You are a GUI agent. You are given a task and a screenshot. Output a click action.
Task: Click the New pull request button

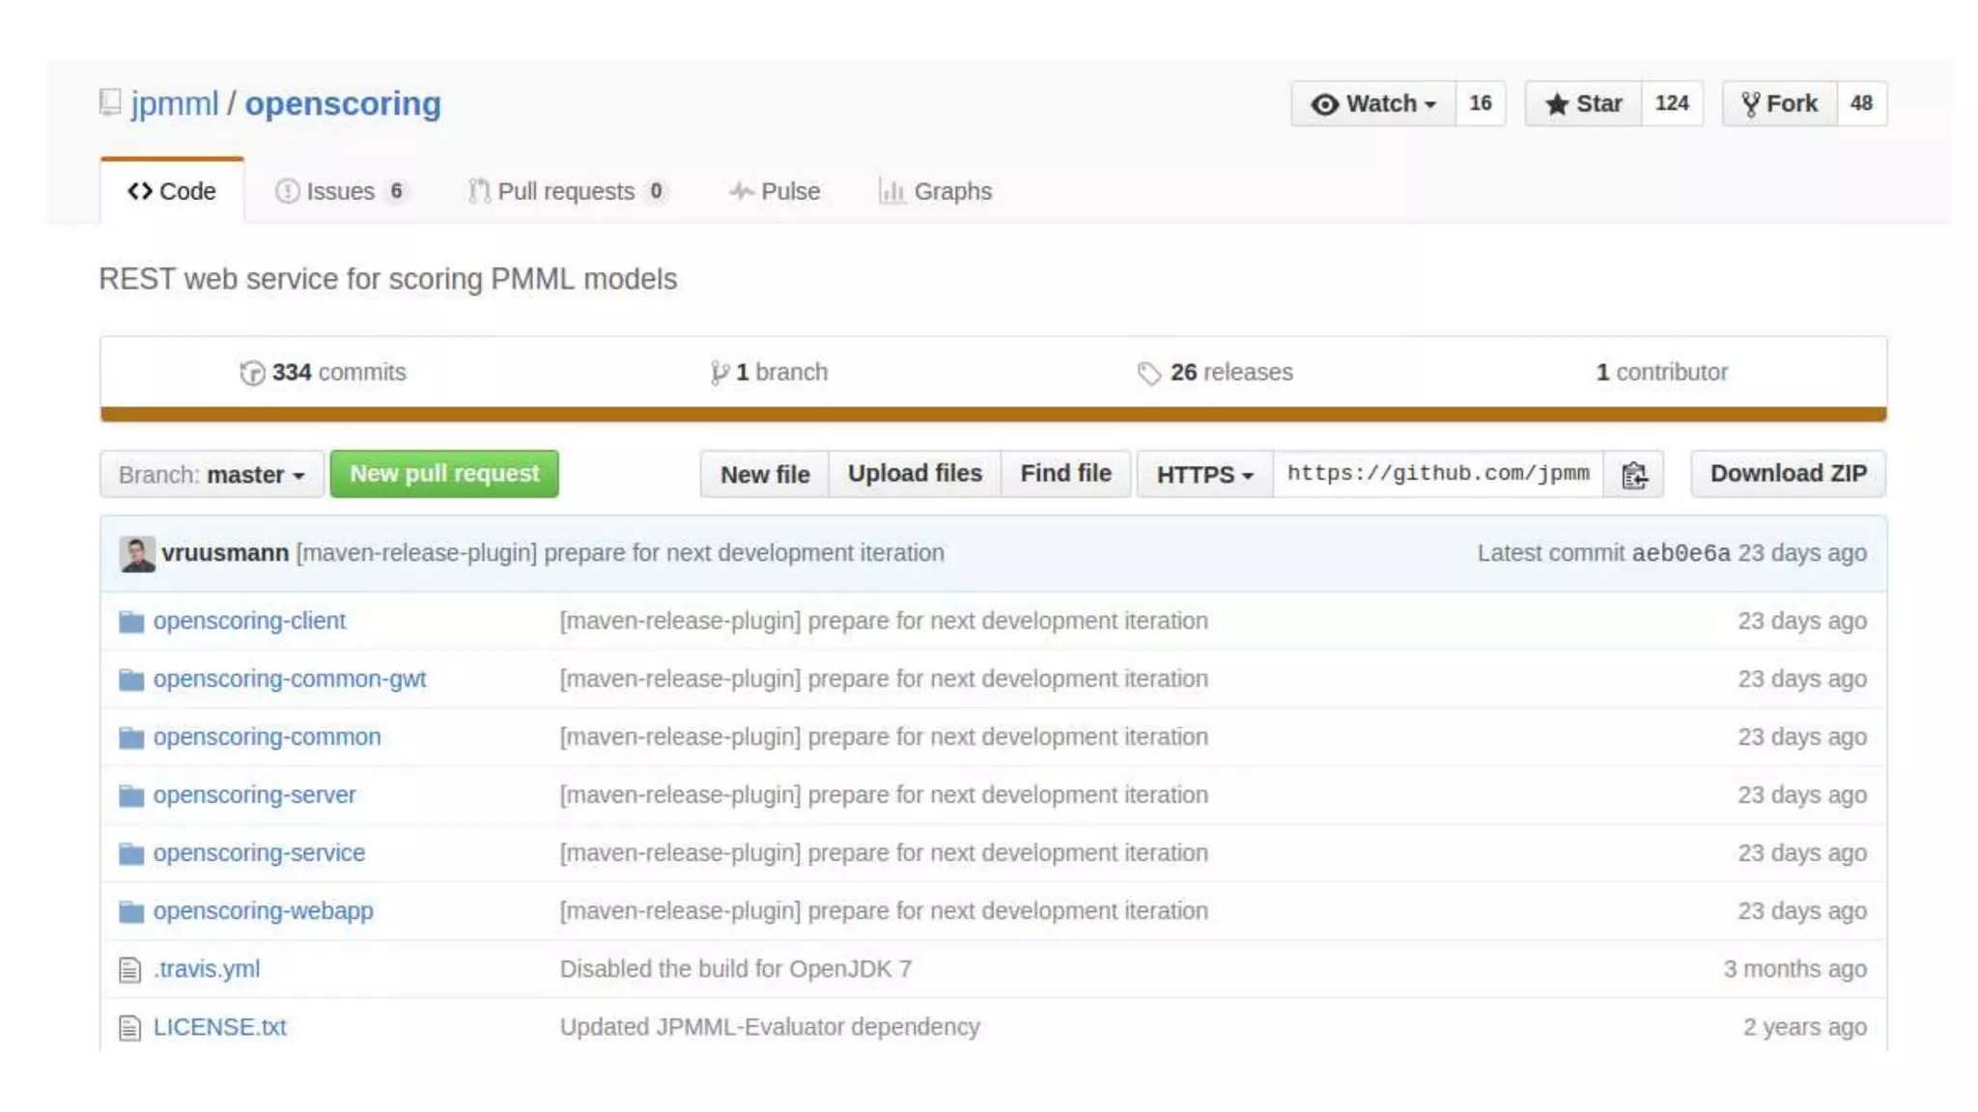444,474
